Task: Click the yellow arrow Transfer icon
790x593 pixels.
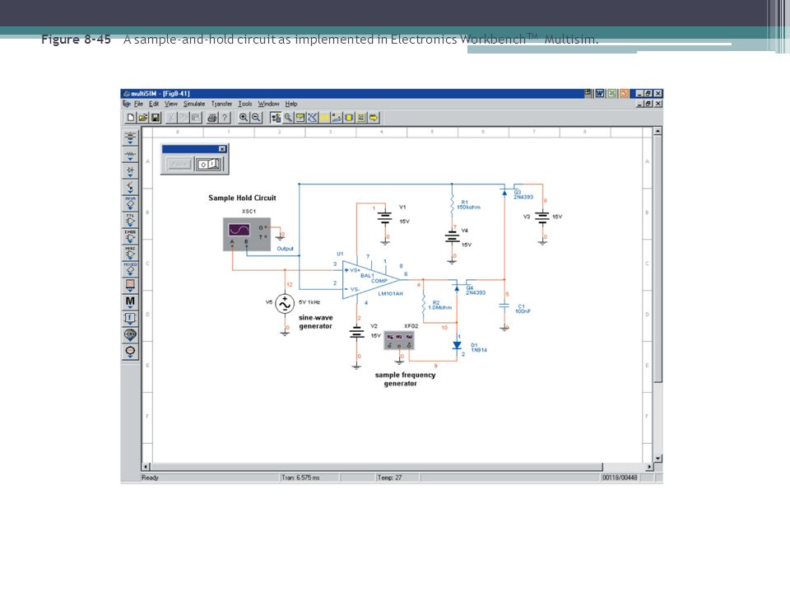Action: pyautogui.click(x=374, y=118)
